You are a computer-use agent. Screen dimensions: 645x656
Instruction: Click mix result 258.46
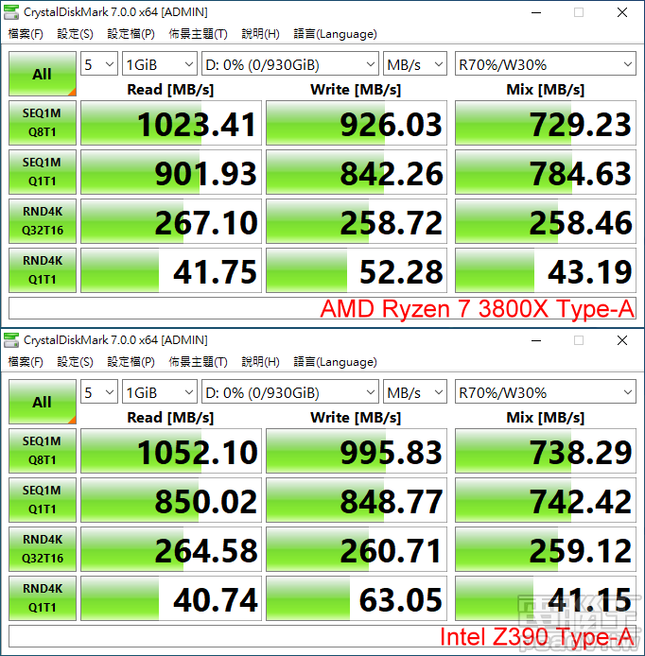pyautogui.click(x=546, y=221)
